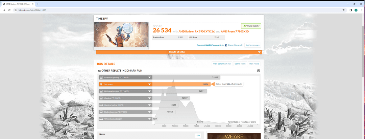Click the chart icon before Other Results heading
Viewport: 365px width, 139px height.
point(100,71)
